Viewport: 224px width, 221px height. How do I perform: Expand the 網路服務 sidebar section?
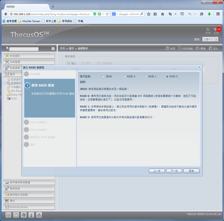29,188
